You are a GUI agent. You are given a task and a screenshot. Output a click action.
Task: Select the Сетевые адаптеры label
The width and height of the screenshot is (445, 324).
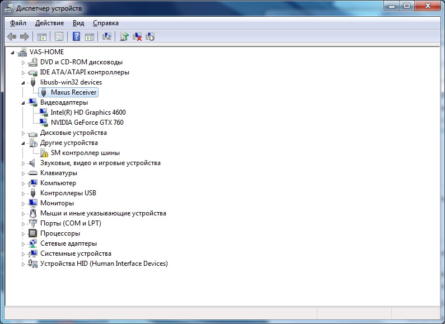tap(68, 243)
